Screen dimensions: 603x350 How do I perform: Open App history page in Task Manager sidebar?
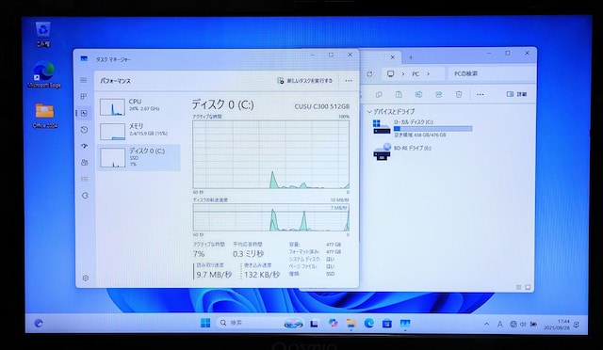(85, 130)
